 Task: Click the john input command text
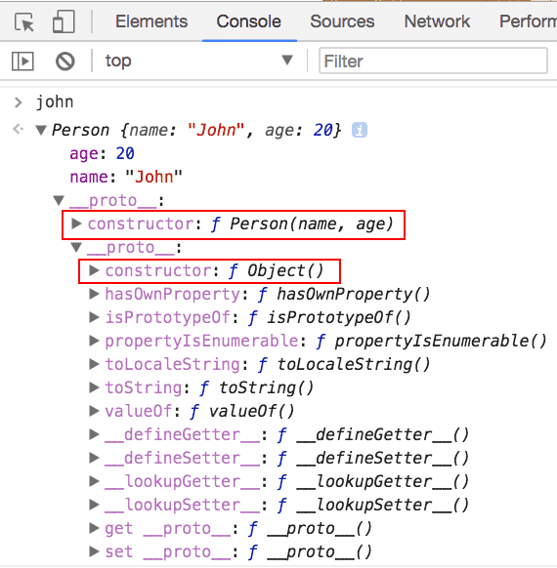pos(55,102)
